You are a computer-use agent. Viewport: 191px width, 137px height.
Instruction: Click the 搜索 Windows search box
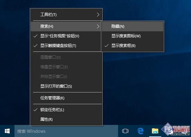(x=66, y=131)
